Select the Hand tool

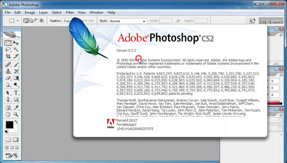[8, 114]
